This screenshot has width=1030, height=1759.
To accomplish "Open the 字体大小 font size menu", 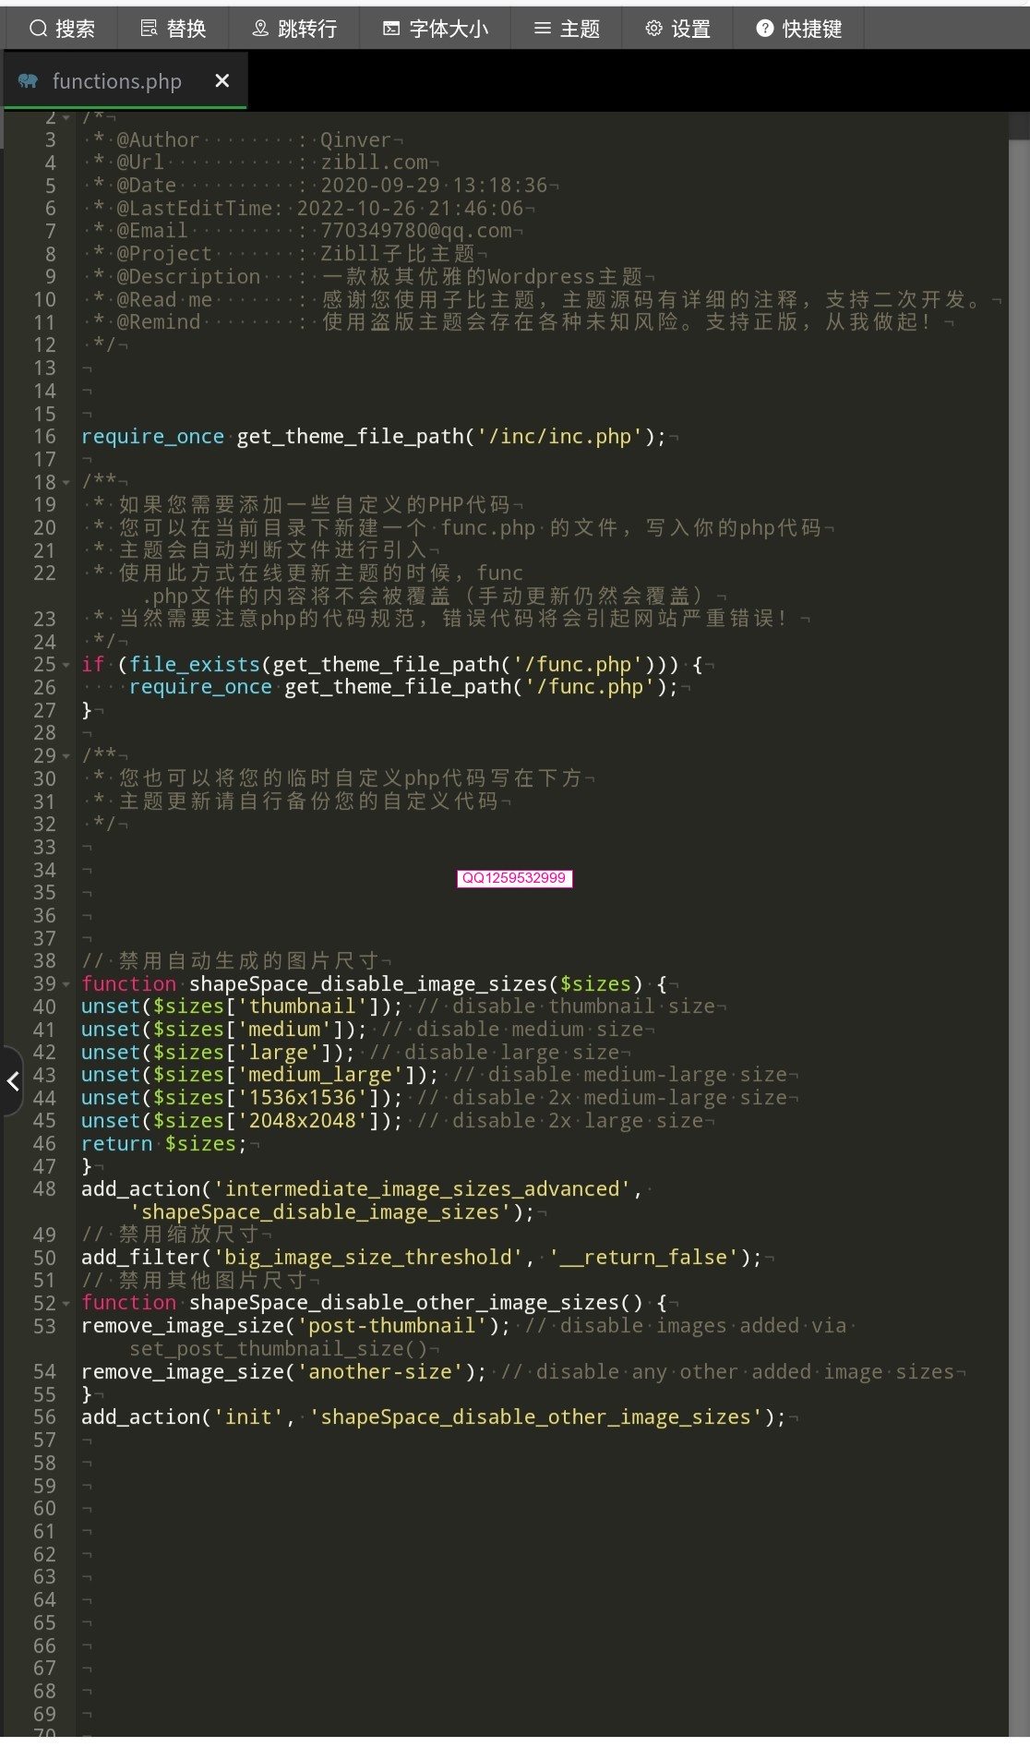I will (x=435, y=29).
